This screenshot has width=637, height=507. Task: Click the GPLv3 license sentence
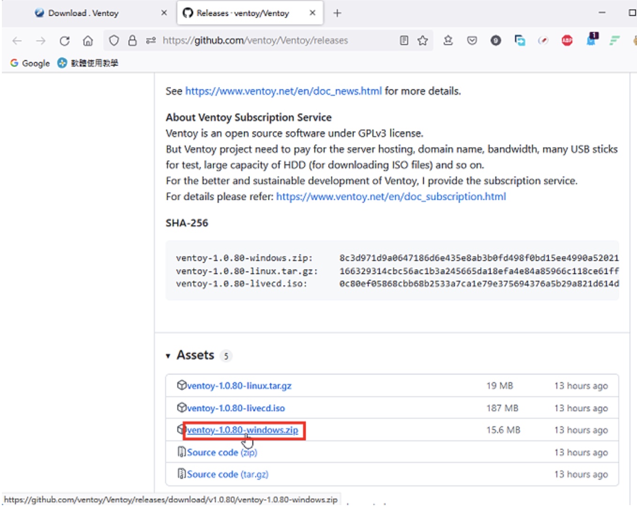tap(295, 133)
